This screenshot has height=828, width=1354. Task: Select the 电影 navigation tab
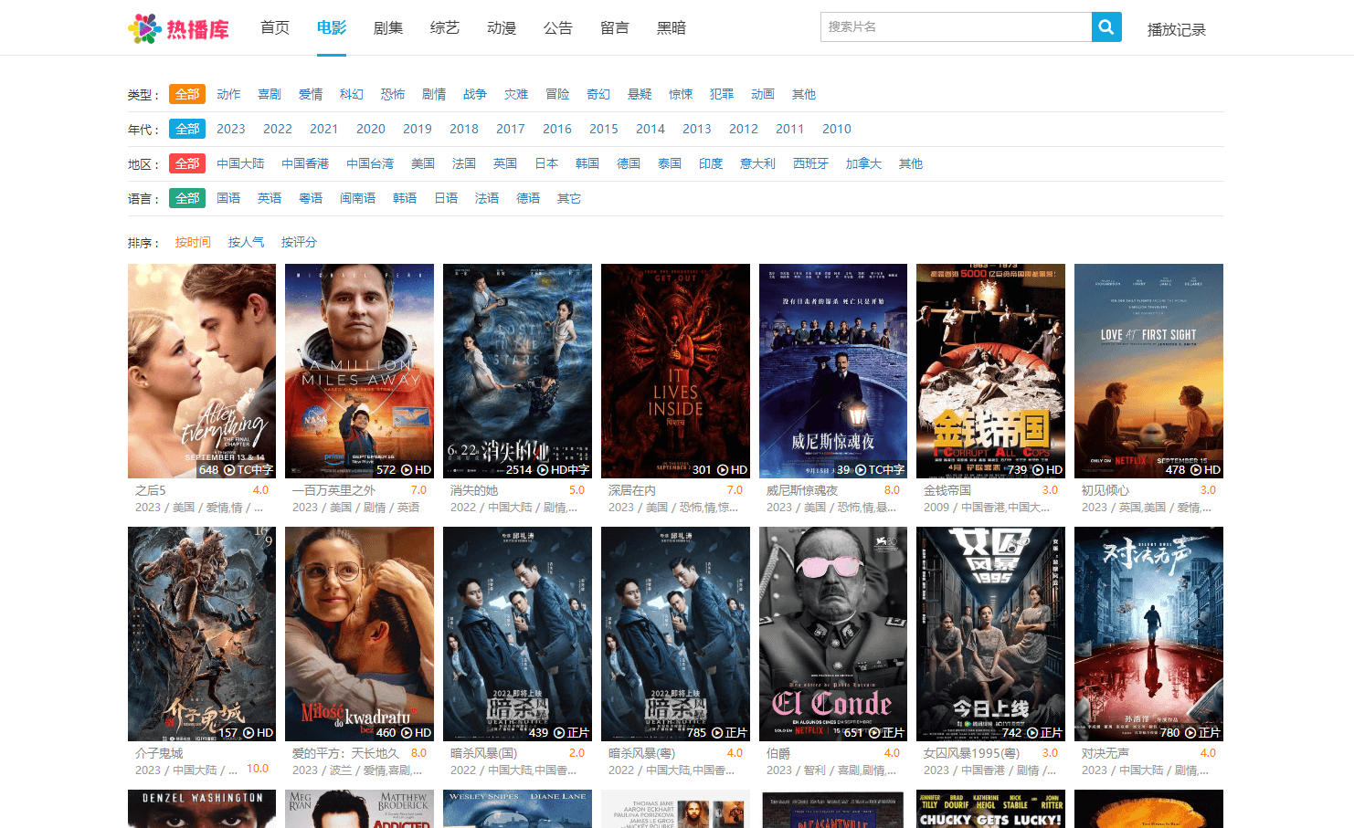click(332, 27)
